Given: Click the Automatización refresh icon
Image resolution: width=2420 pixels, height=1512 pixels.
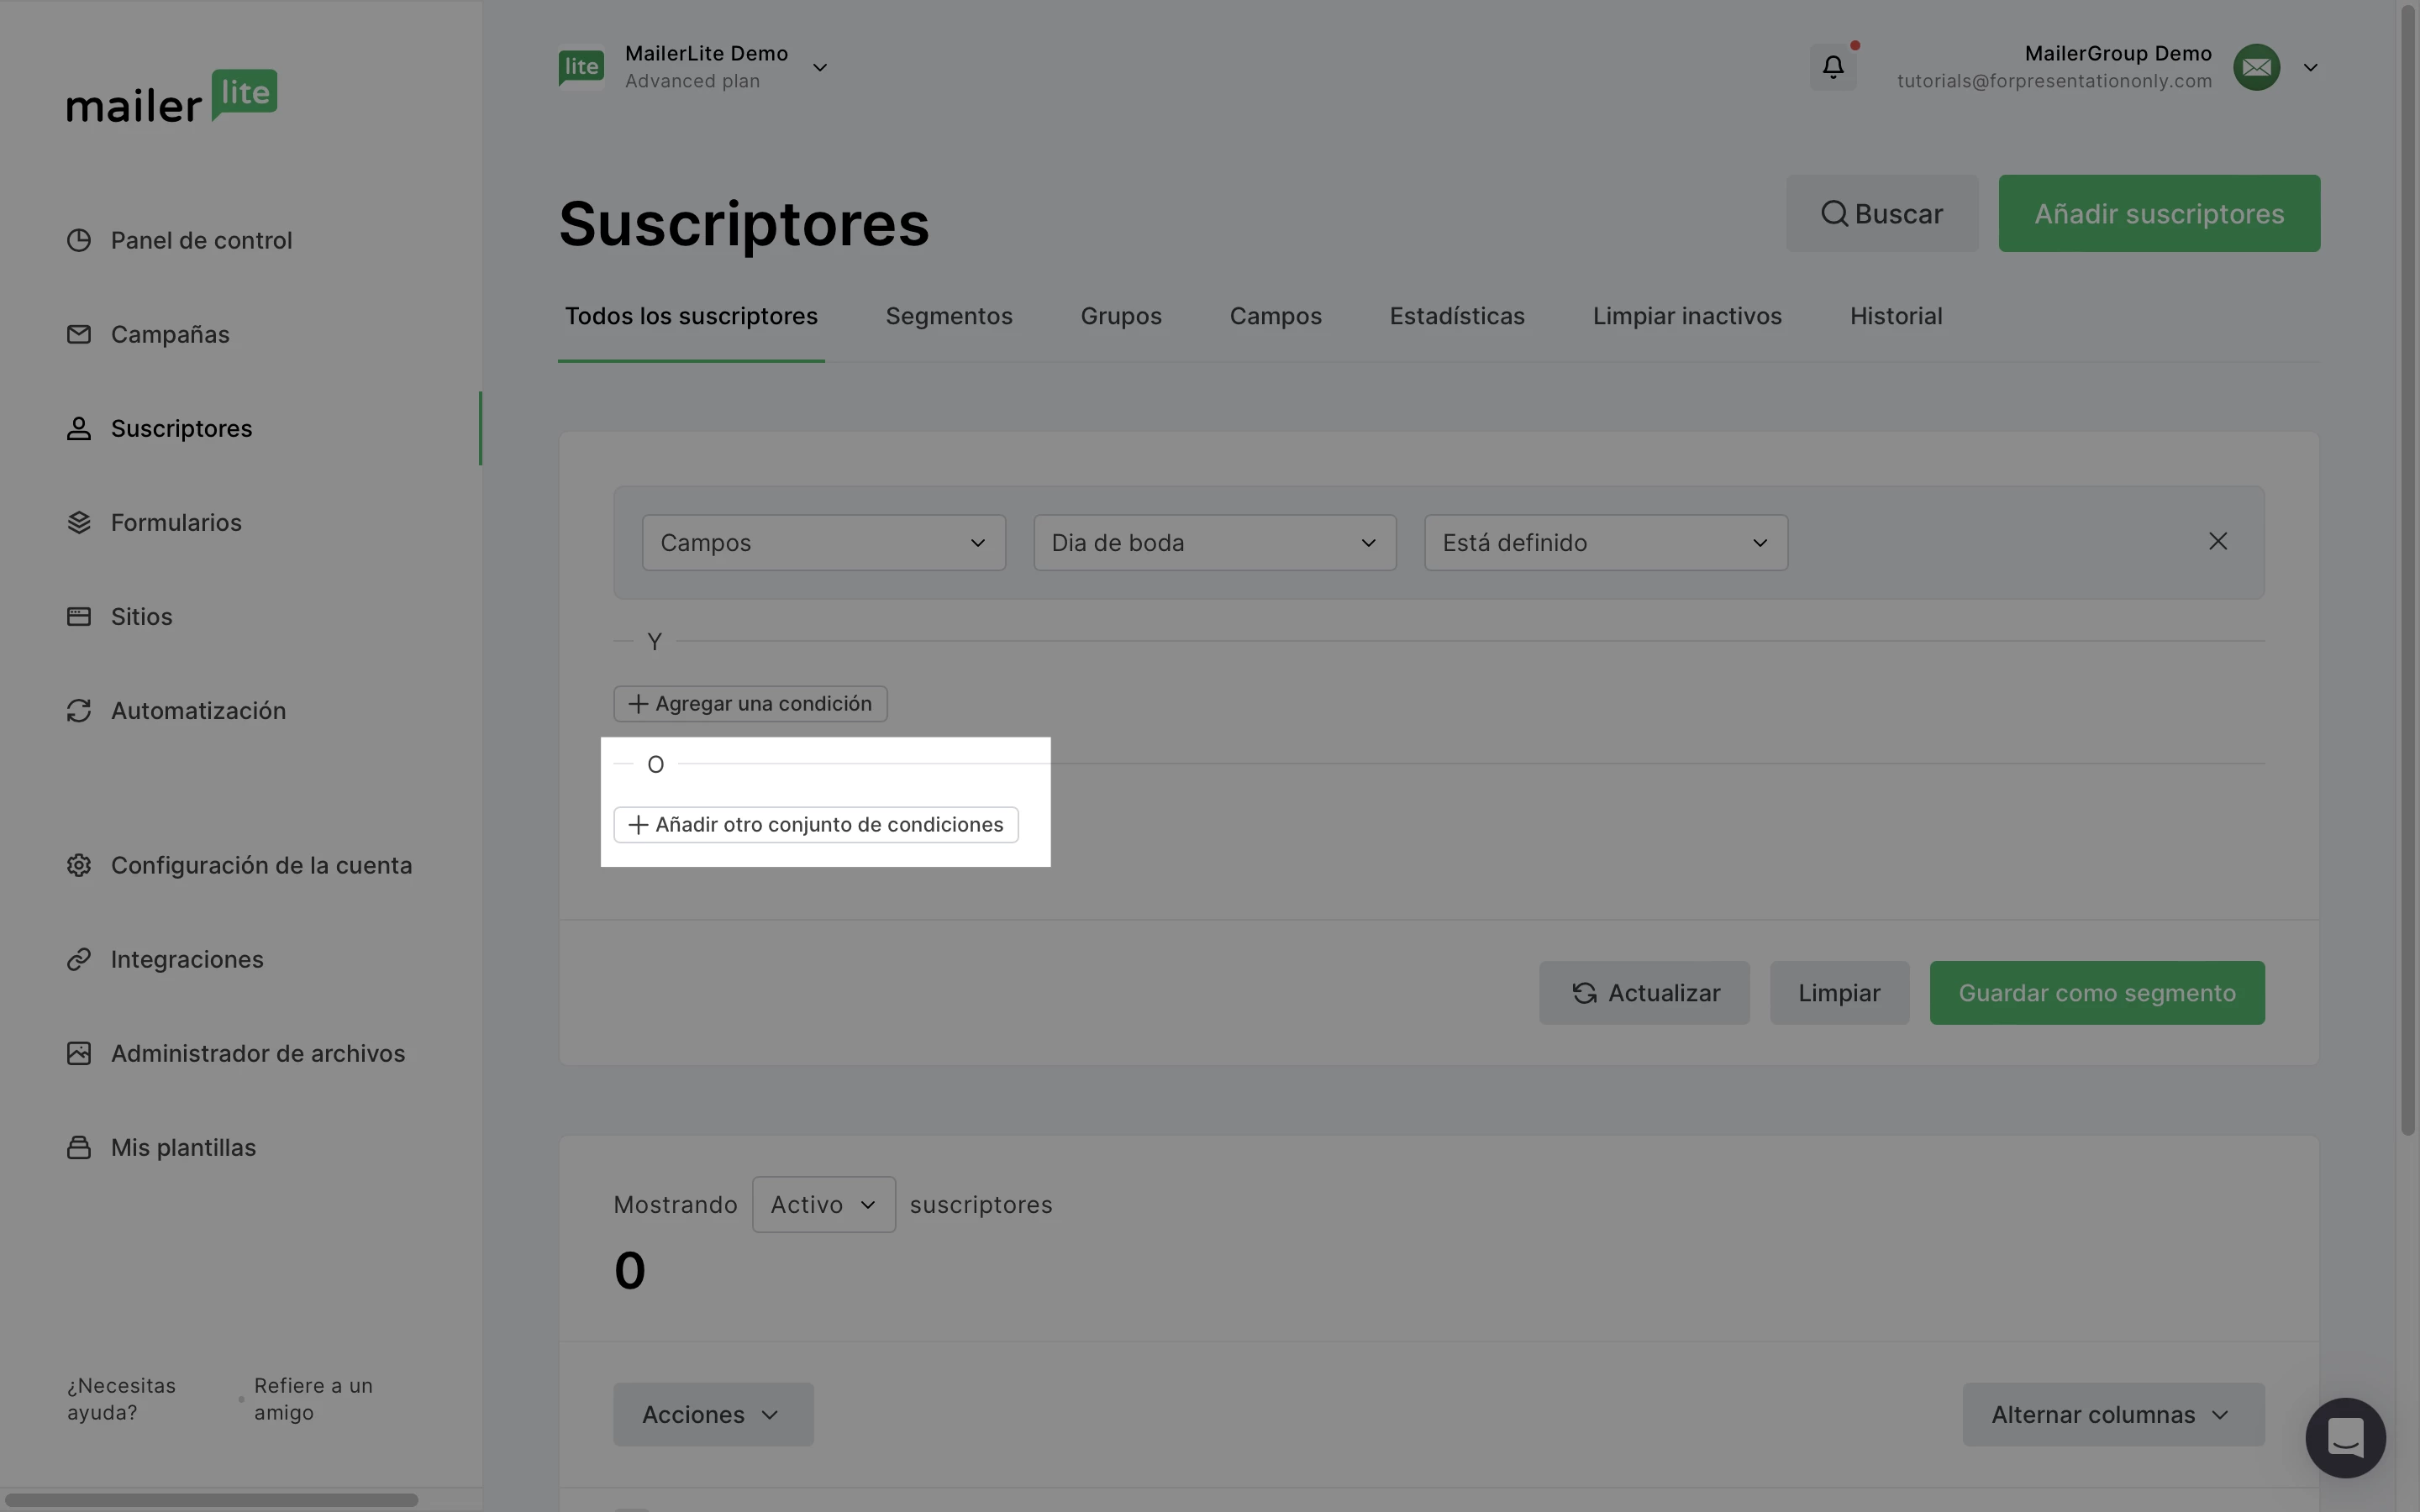Looking at the screenshot, I should click(x=79, y=710).
